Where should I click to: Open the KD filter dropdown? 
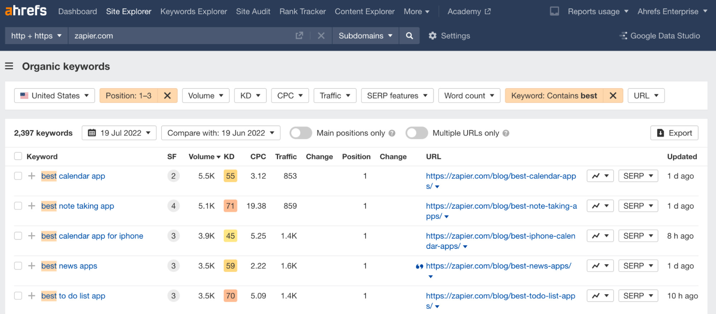[250, 96]
